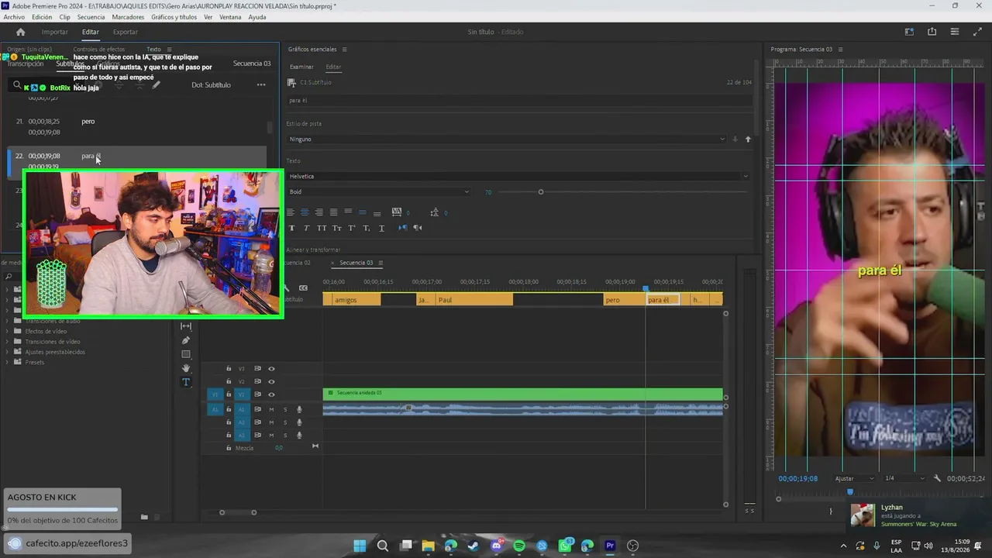Open the Helvetica font dropdown
Screen dimensions: 992x558
pyautogui.click(x=518, y=177)
